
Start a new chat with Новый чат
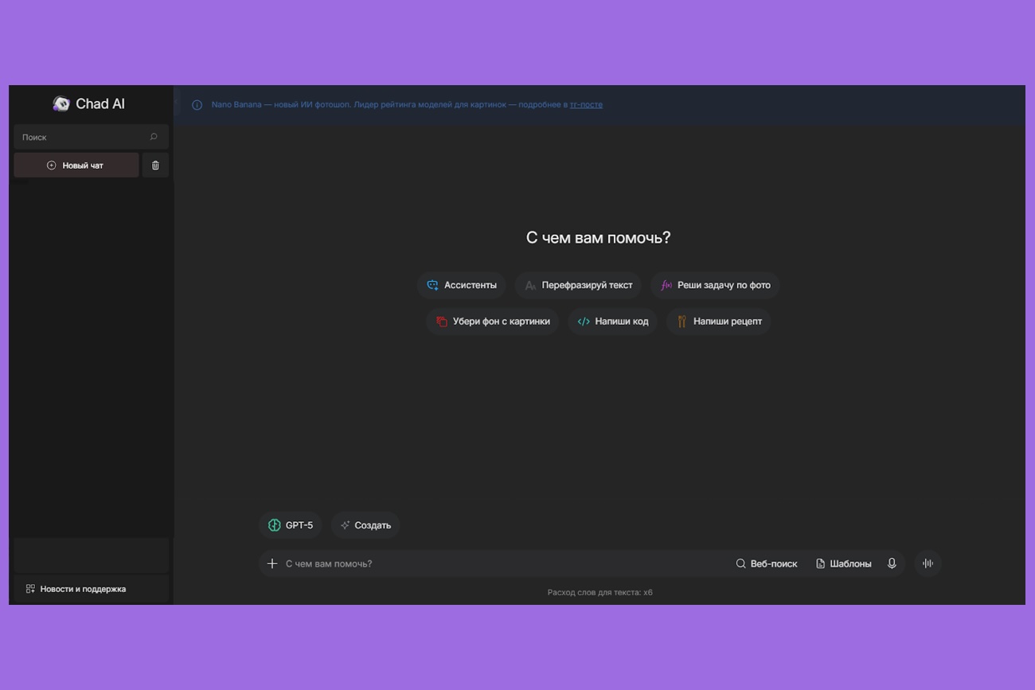coord(76,166)
